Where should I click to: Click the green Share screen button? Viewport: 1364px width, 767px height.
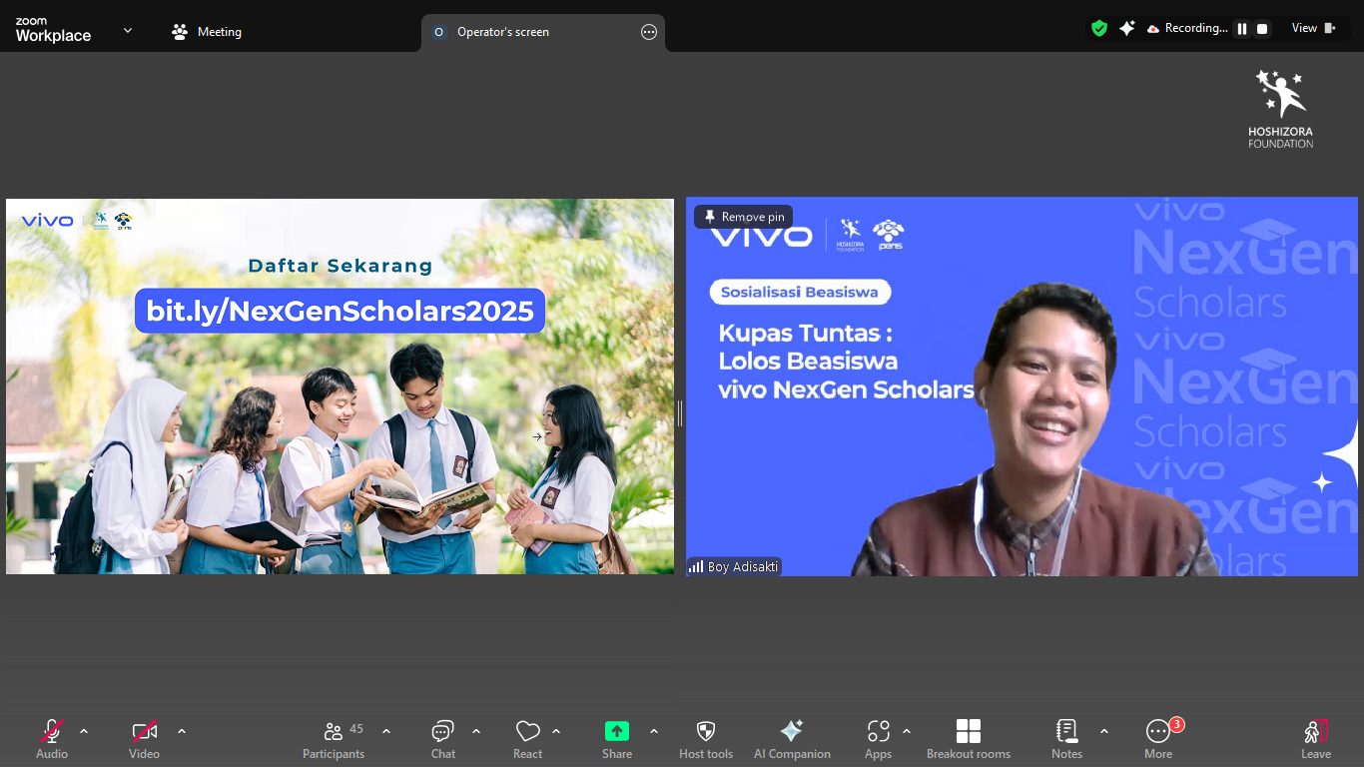[x=617, y=739]
